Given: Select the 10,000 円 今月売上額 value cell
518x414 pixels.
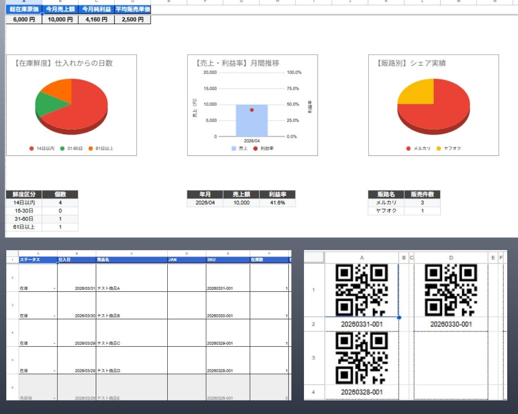Looking at the screenshot, I should (x=60, y=19).
